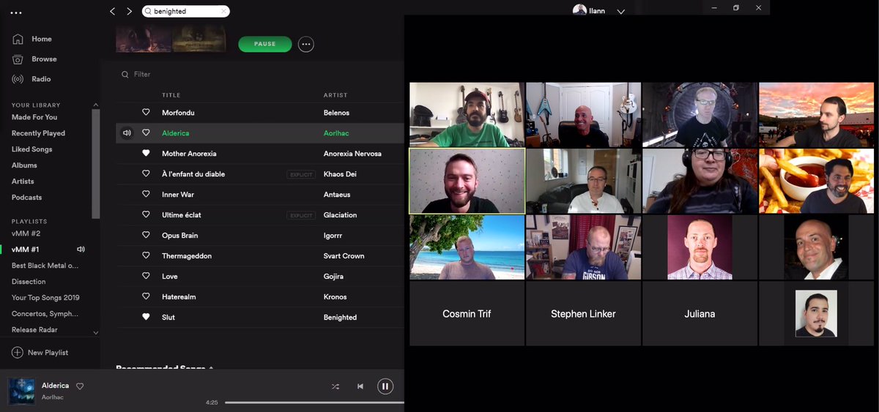Screen dimensions: 879x412
Task: Pause playback in bottom player bar
Action: tap(385, 386)
